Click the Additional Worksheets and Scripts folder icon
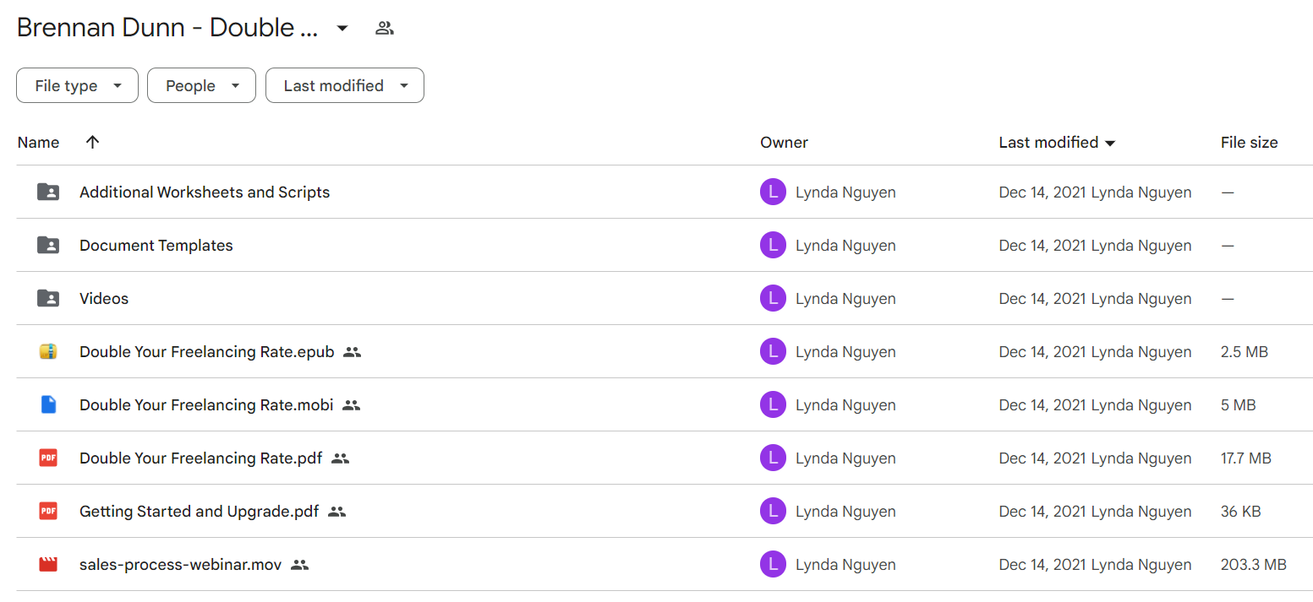This screenshot has height=602, width=1313. [48, 192]
